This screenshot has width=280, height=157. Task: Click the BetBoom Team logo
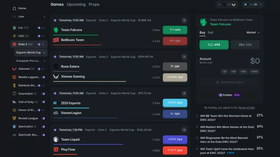56,40
